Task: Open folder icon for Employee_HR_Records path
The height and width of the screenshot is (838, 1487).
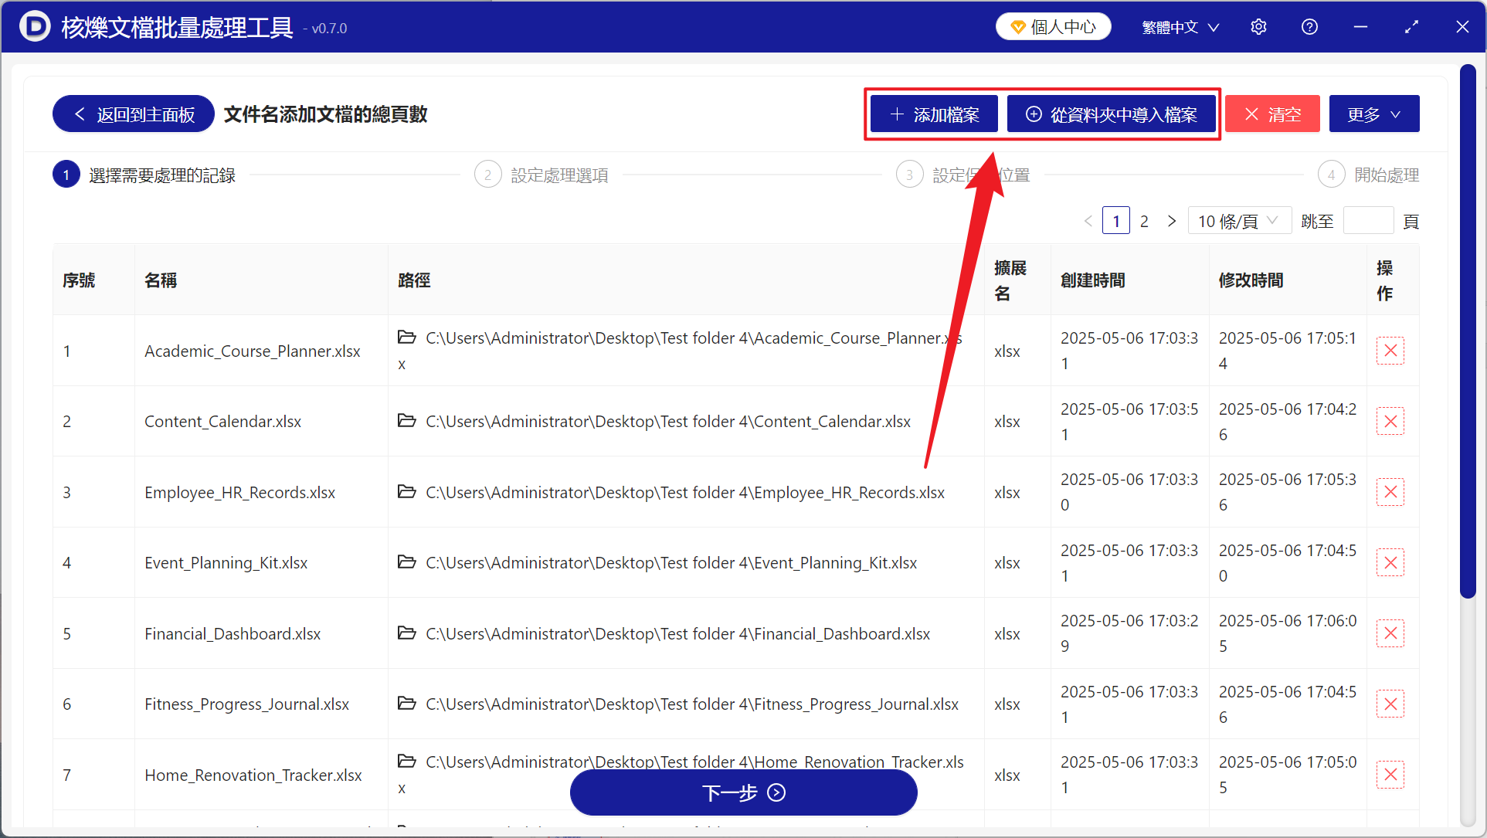Action: 406,491
